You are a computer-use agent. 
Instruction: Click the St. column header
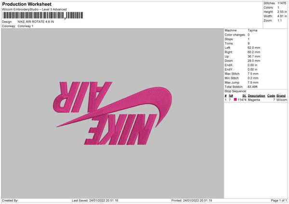pyautogui.click(x=244, y=96)
